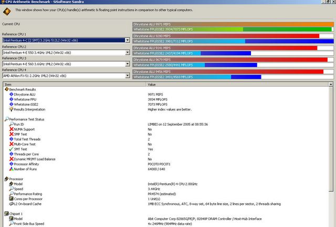Click the Dhrystone ALU 9456 MIPS reference bar
This screenshot has height=227, width=336.
click(233, 71)
